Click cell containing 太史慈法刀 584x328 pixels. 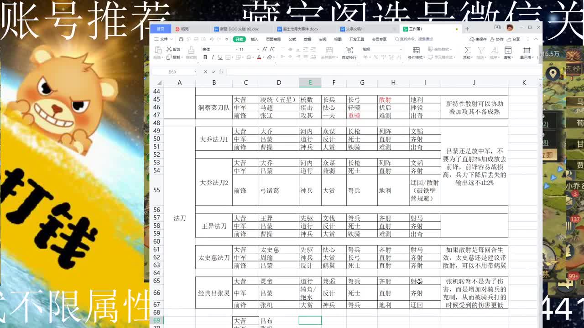click(x=214, y=257)
